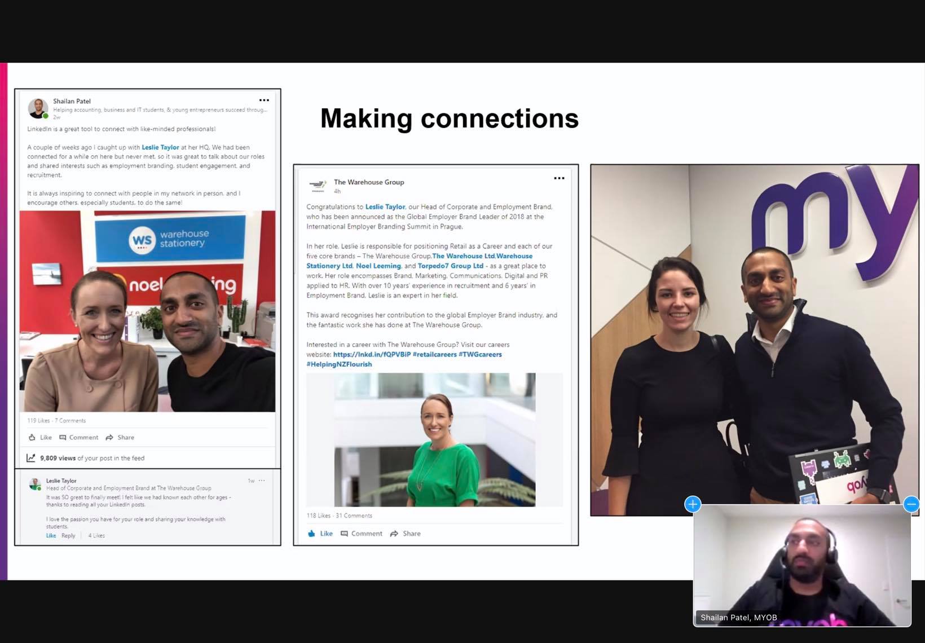Open the lnkd.in careers URL
Viewport: 925px width, 643px height.
[372, 354]
